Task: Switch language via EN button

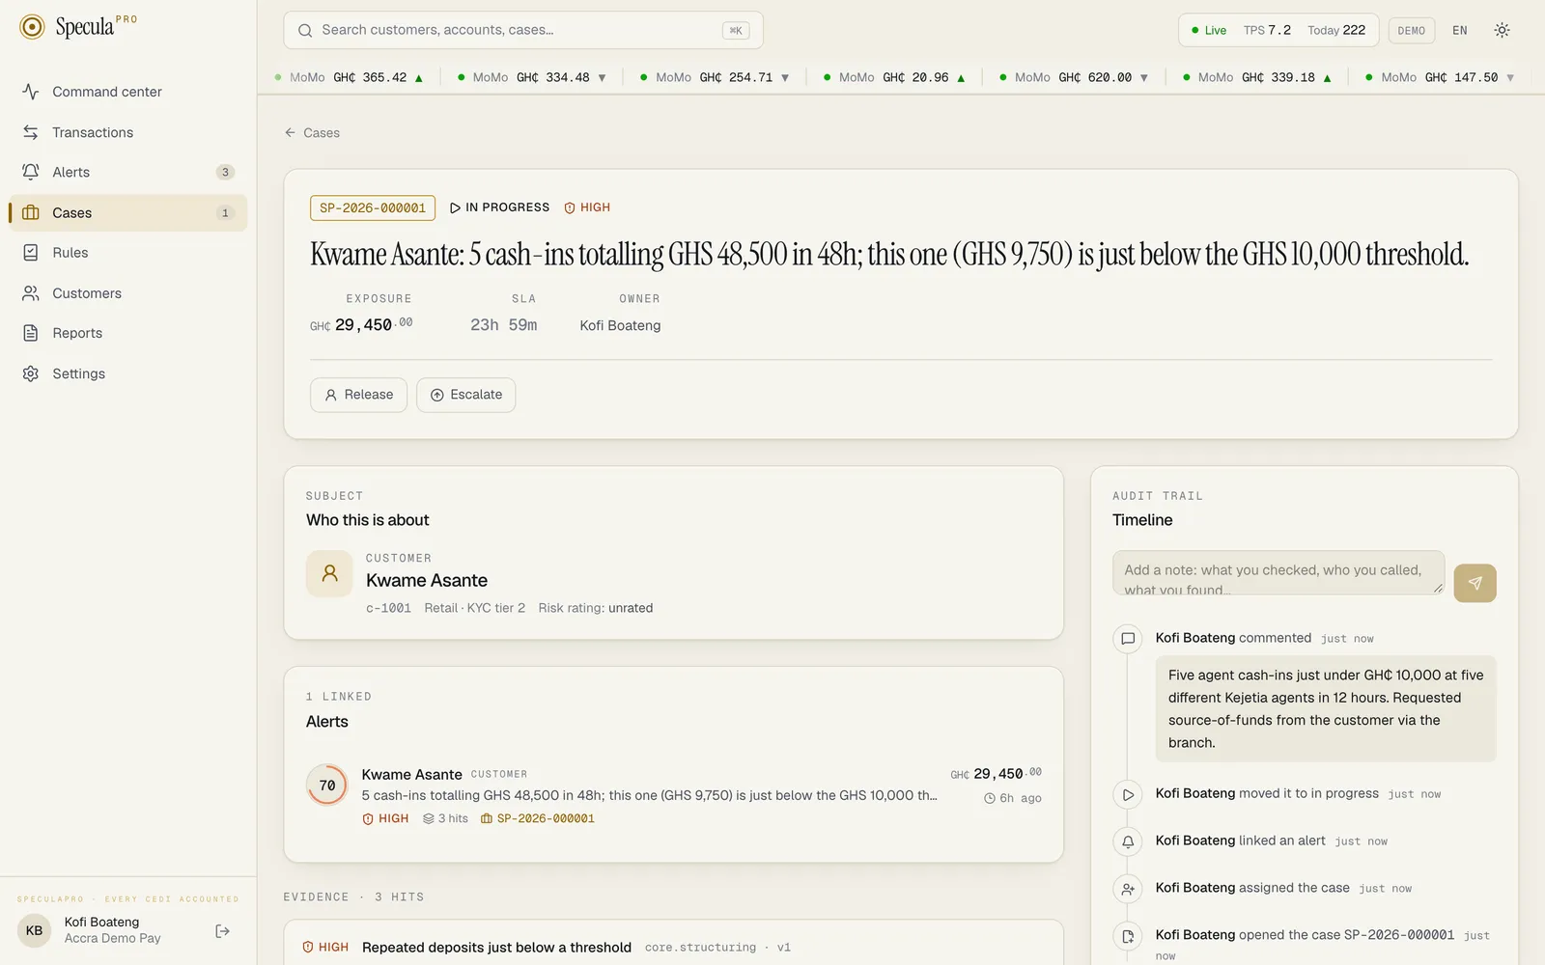Action: click(1460, 30)
